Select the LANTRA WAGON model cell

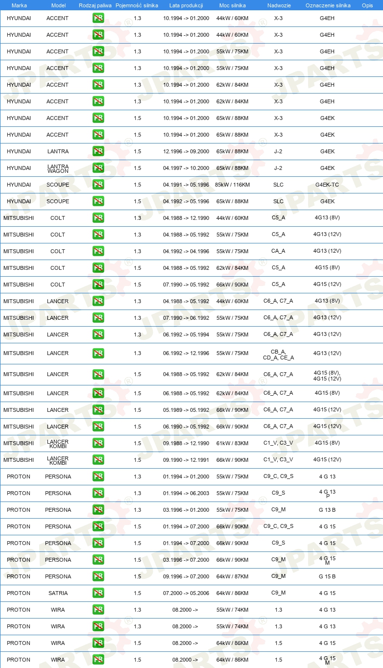[x=58, y=168]
